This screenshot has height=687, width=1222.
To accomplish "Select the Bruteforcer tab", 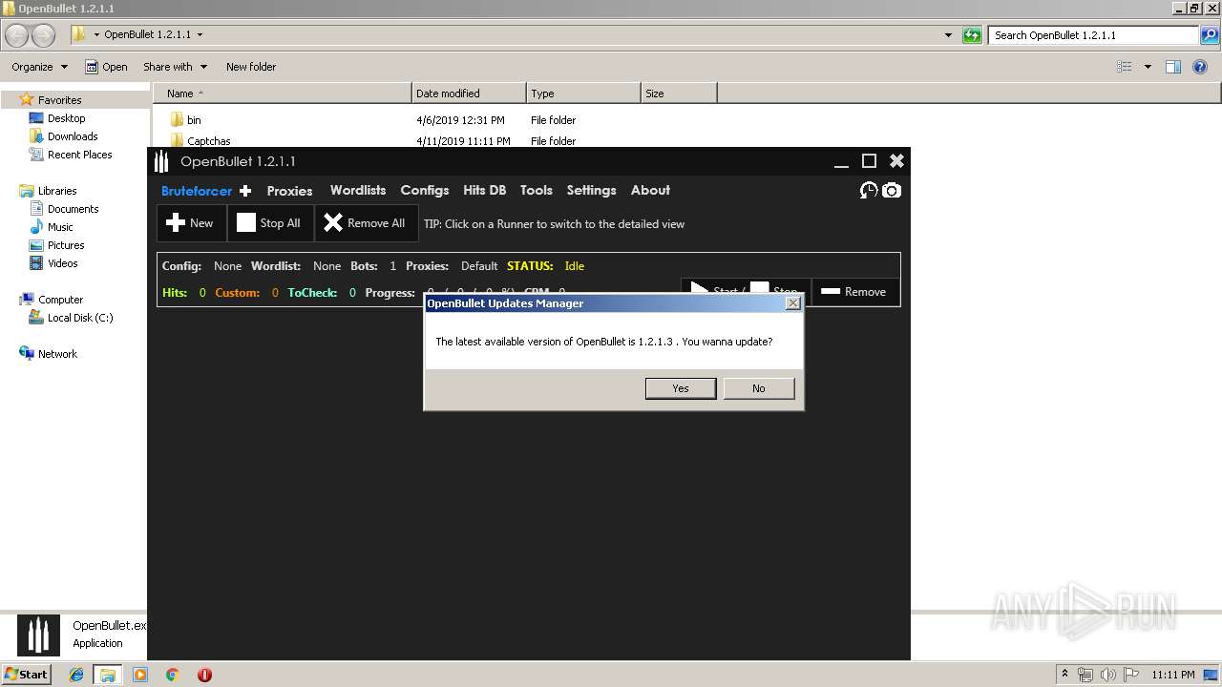I will (197, 191).
